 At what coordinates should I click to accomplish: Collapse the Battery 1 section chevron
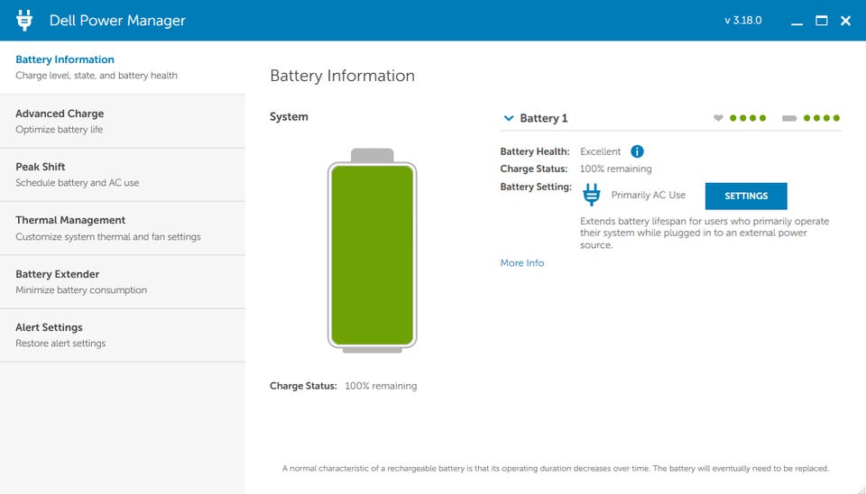(509, 118)
